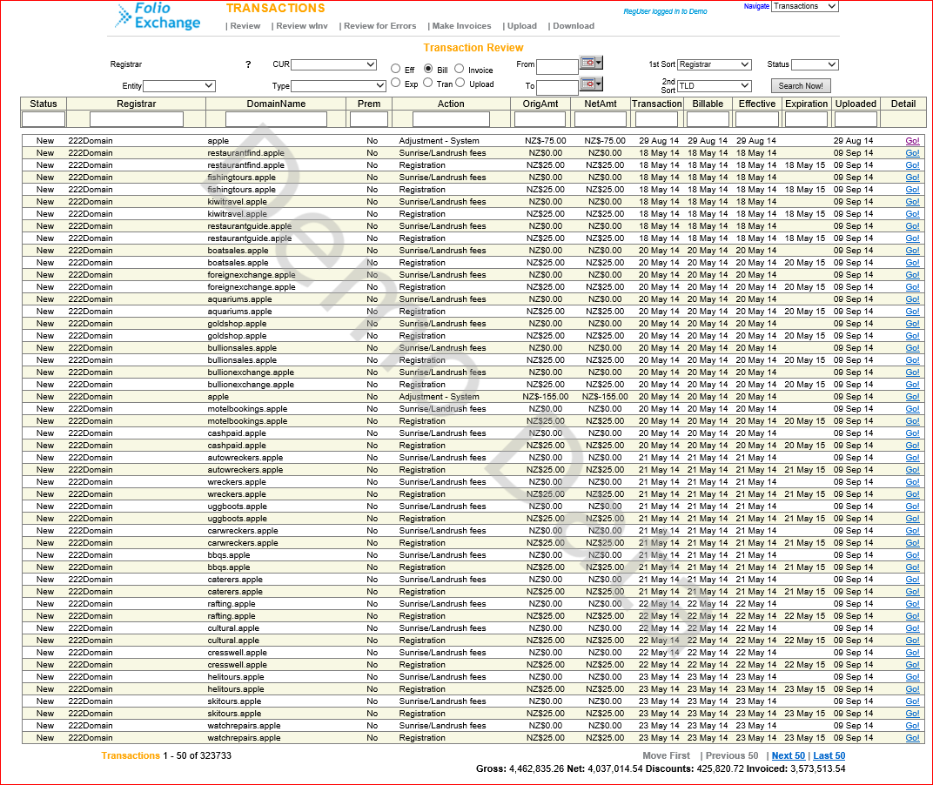Click the 'RegUser logged in to Demo' text
This screenshot has height=785, width=933.
point(665,11)
